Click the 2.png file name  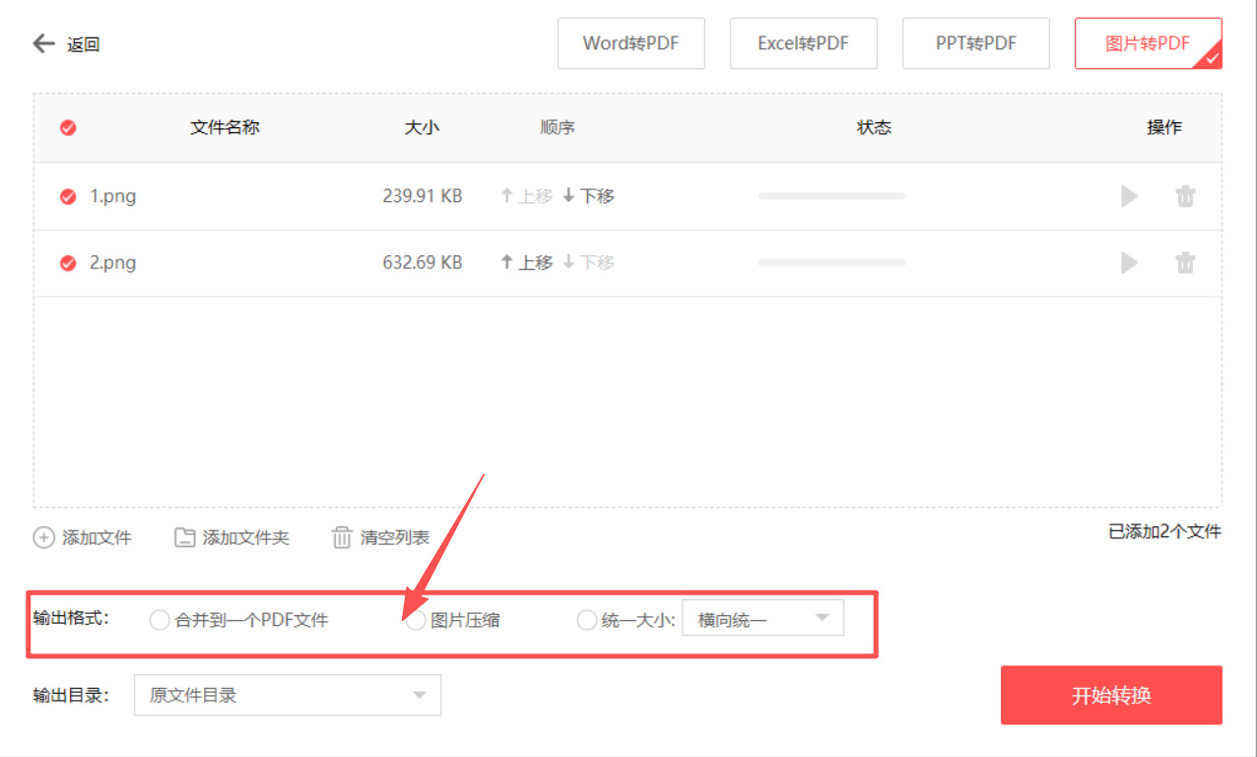[x=113, y=263]
